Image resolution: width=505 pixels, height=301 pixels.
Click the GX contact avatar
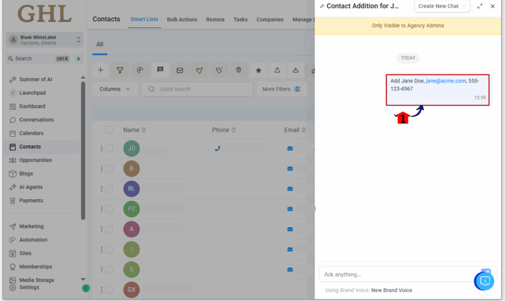pos(131,289)
